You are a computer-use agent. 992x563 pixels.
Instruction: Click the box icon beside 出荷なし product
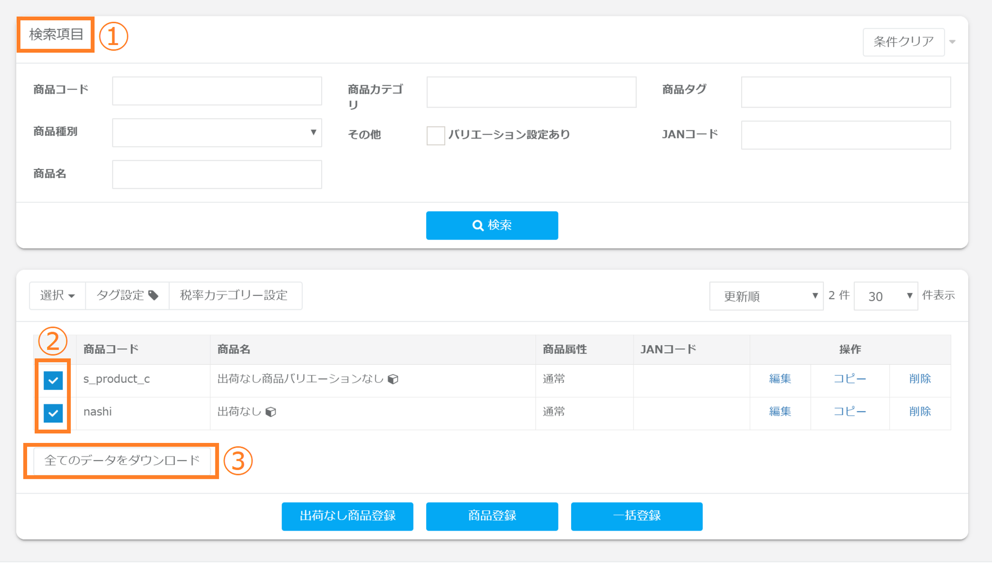271,412
